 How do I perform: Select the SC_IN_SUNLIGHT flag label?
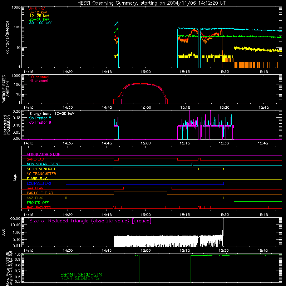[41, 169]
